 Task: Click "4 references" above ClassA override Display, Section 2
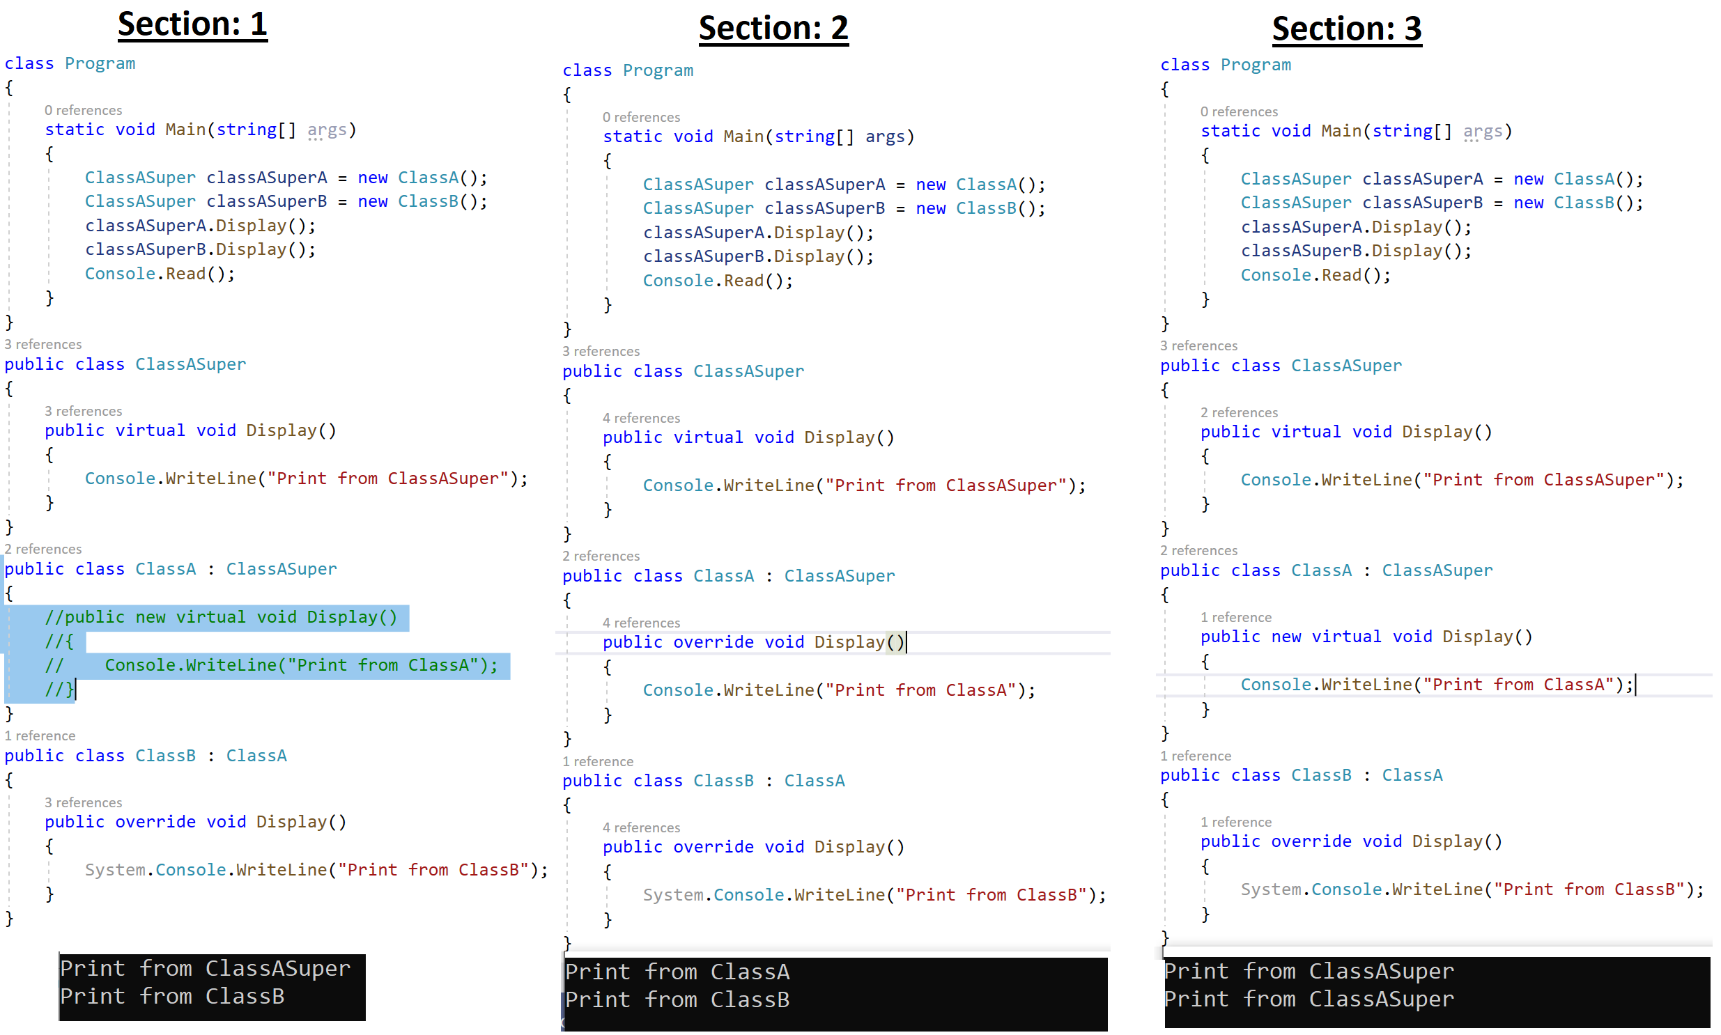[641, 623]
